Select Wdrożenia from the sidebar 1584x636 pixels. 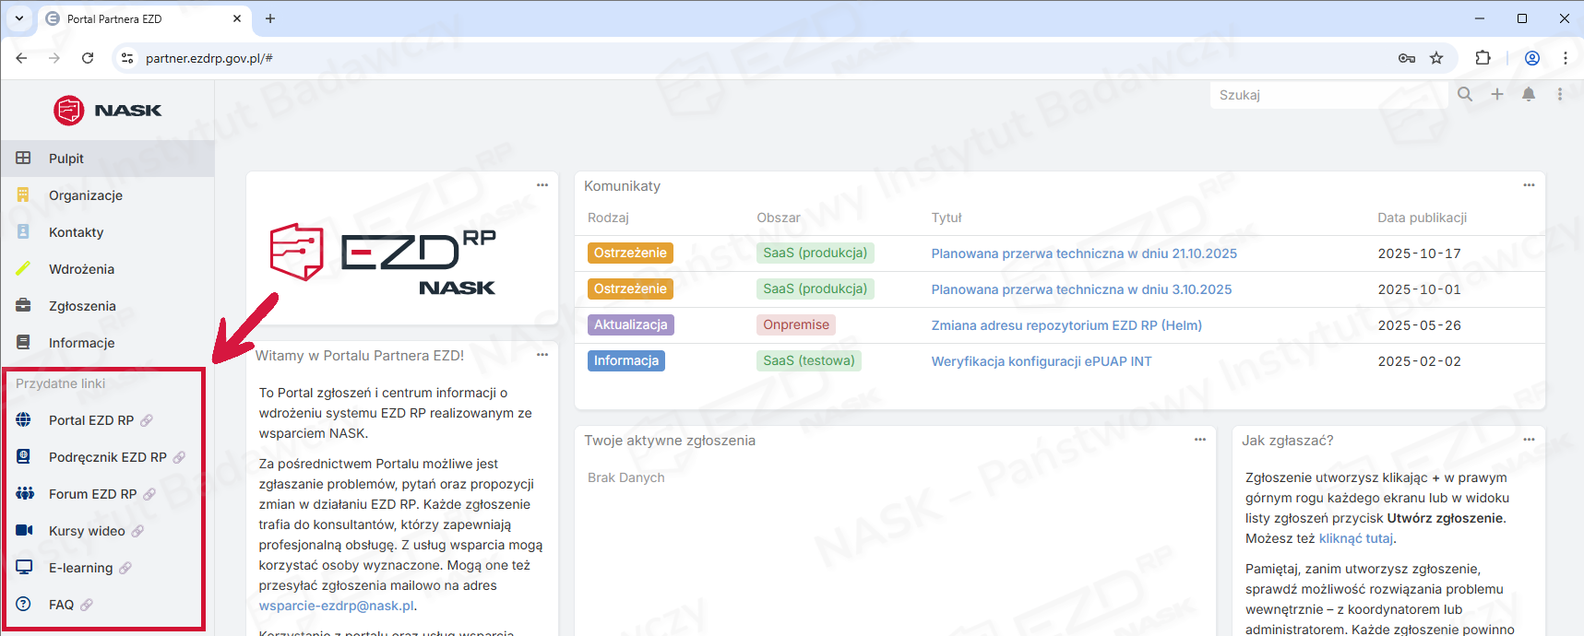[81, 269]
